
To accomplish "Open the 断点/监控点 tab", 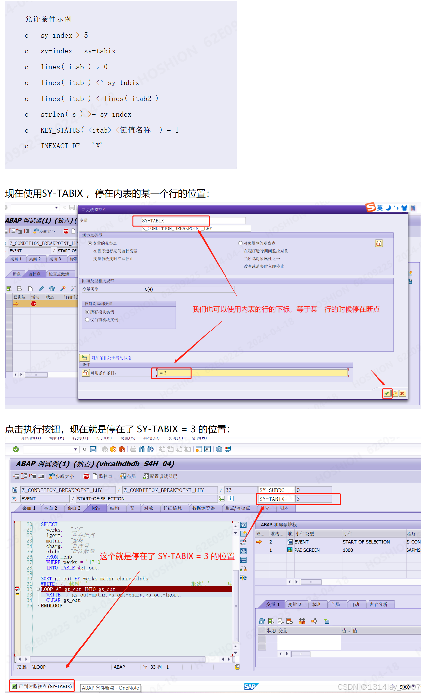I will (237, 508).
